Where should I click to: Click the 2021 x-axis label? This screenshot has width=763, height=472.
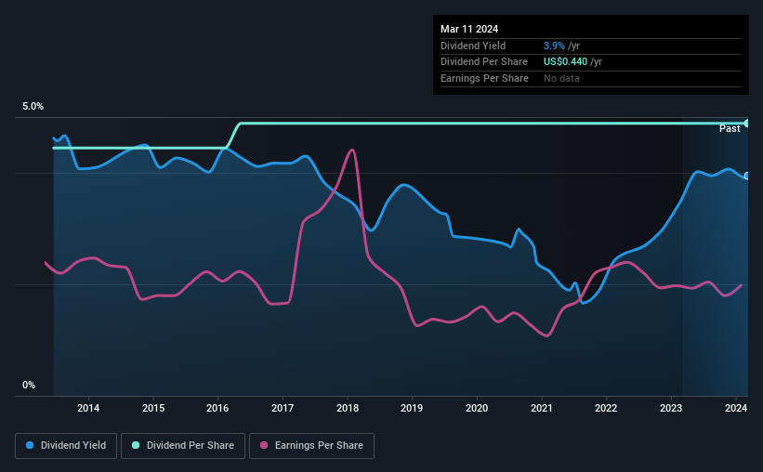pyautogui.click(x=542, y=408)
